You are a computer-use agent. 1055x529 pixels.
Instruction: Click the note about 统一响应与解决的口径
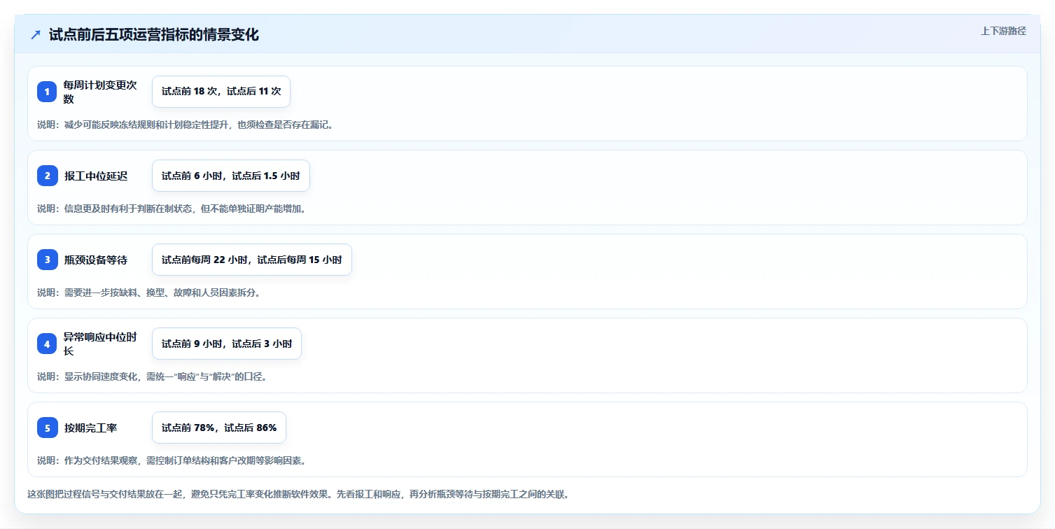153,376
